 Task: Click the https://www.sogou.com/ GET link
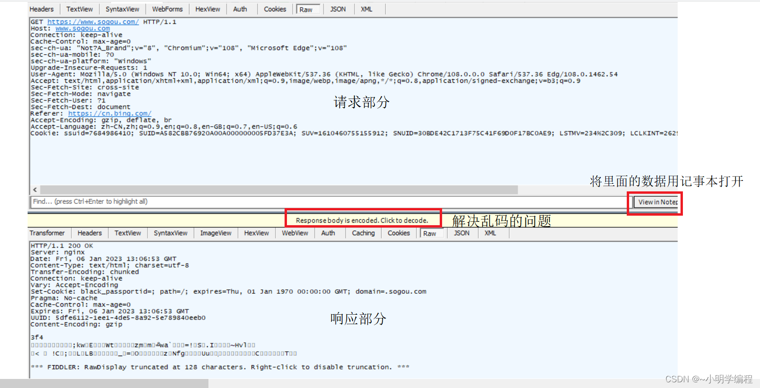click(93, 22)
